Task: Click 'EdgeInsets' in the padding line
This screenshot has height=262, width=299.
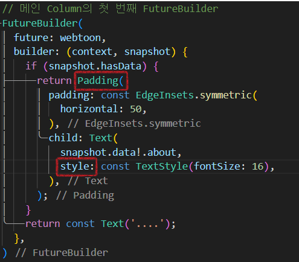Action: pos(165,95)
